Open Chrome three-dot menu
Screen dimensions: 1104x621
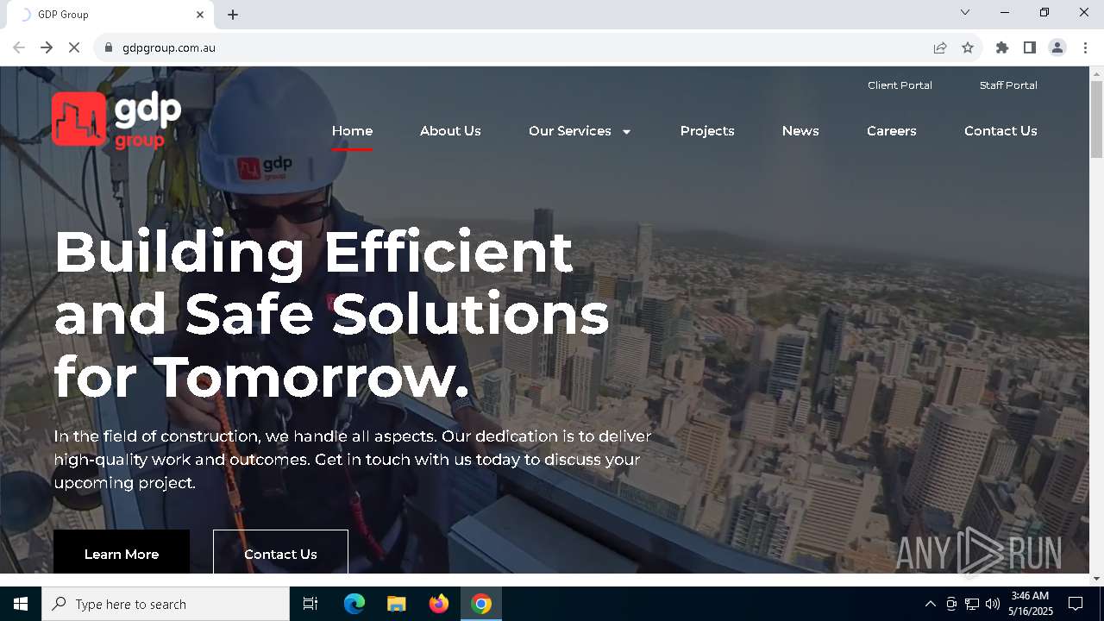(1085, 47)
